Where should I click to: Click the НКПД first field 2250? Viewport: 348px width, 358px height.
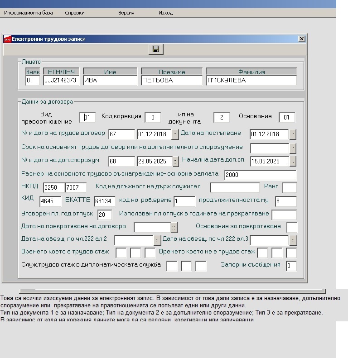(54, 188)
